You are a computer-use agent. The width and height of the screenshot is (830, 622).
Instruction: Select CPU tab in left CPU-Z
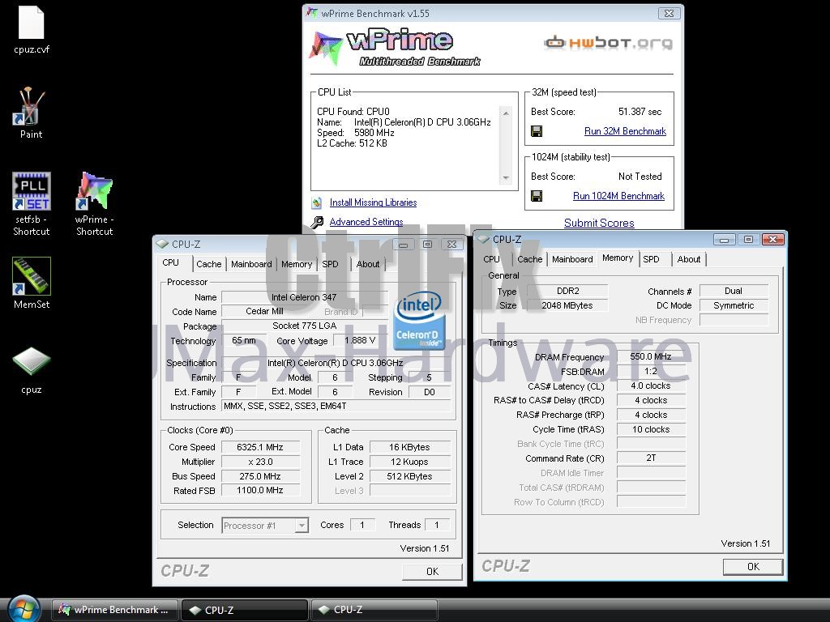pyautogui.click(x=170, y=263)
